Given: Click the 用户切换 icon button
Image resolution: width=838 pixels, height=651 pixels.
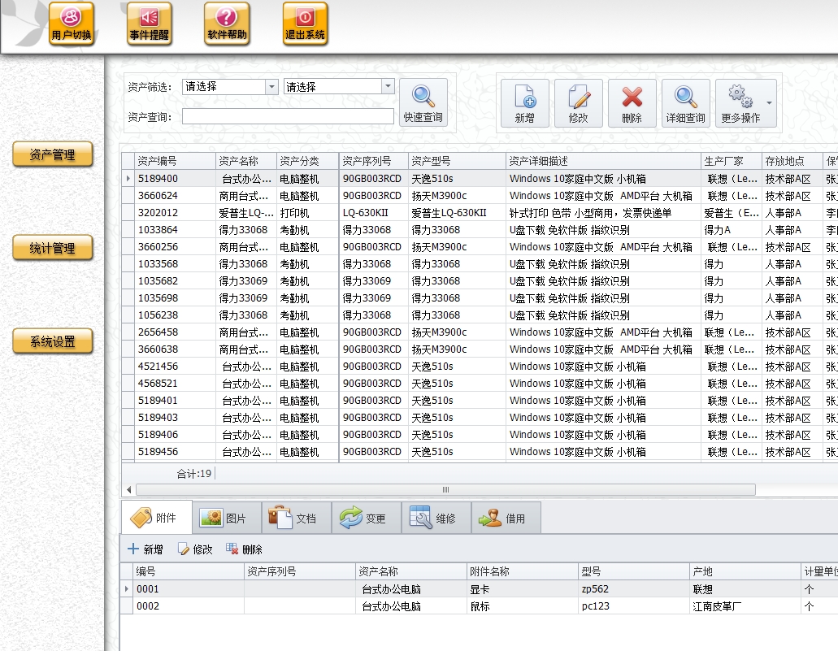Looking at the screenshot, I should (72, 23).
